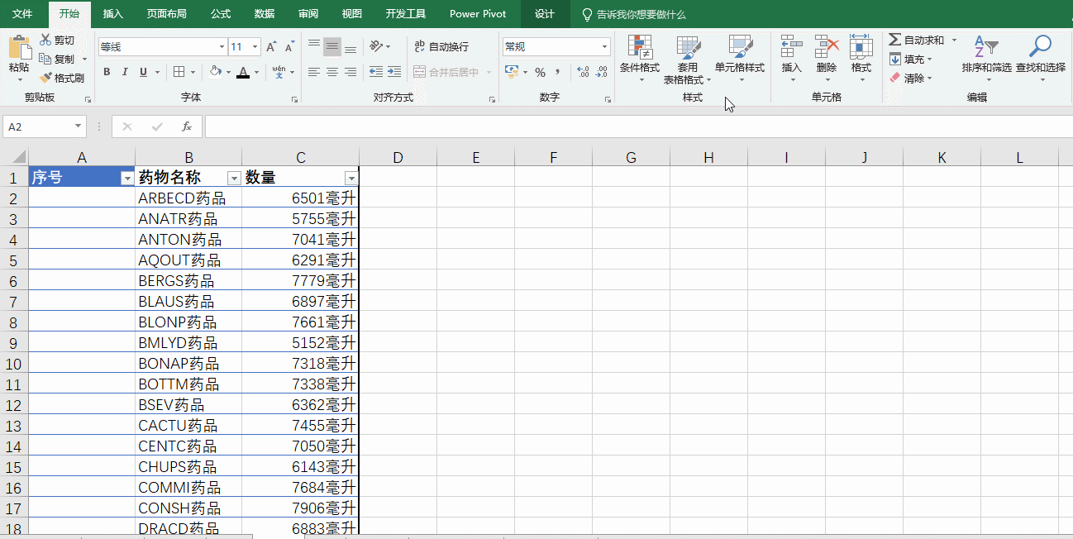Image resolution: width=1073 pixels, height=539 pixels.
Task: Select middle vertical alignment
Action: (332, 46)
